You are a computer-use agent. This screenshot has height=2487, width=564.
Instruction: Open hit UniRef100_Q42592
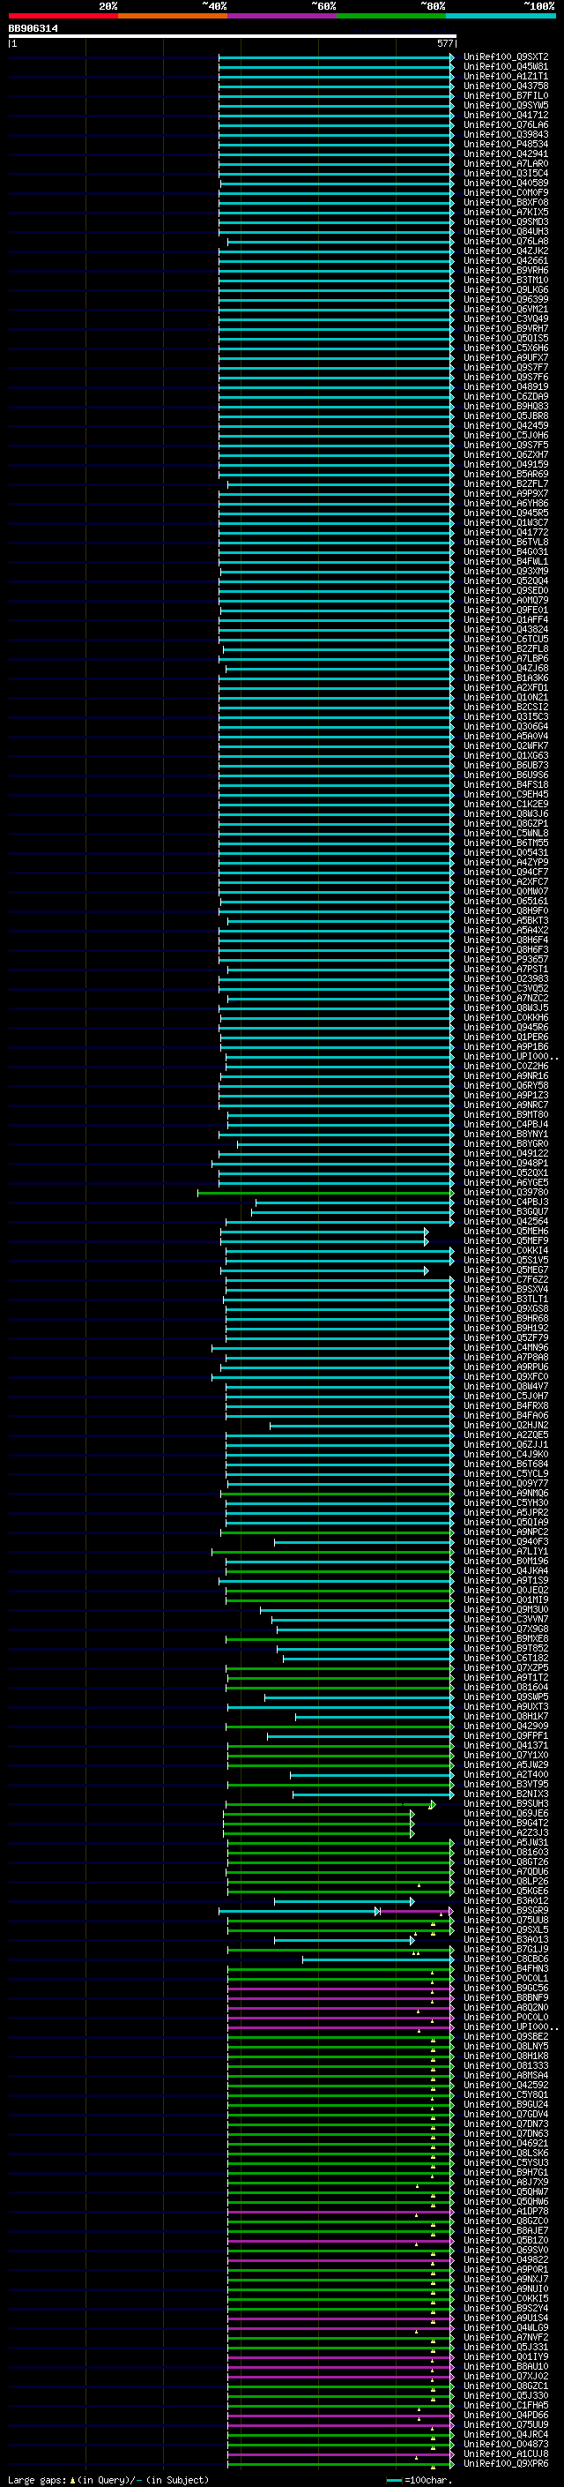(506, 2086)
